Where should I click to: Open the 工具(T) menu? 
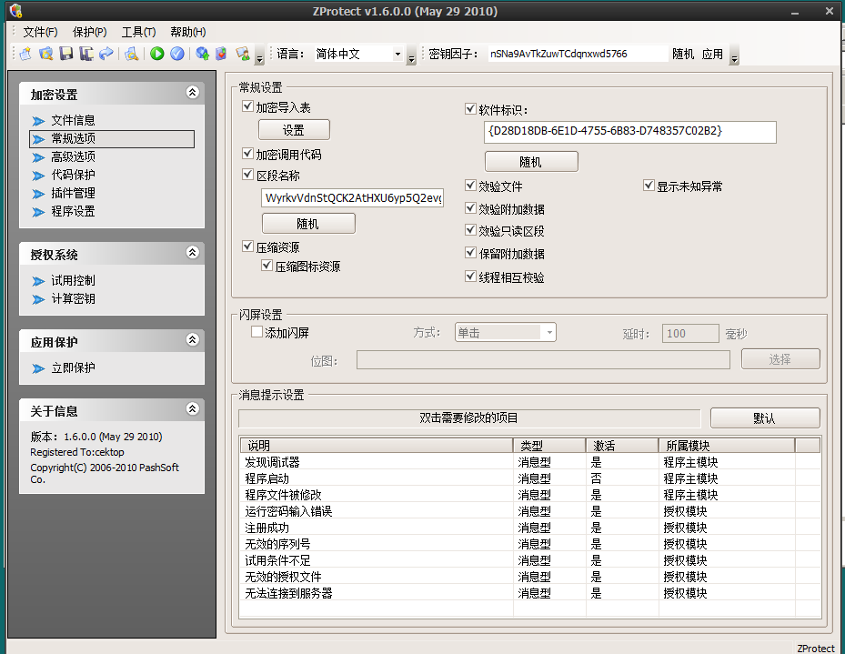click(138, 31)
